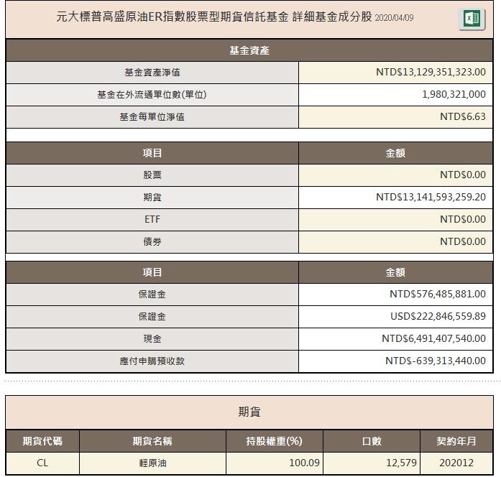Select the contract month 202012
Image resolution: width=501 pixels, height=477 pixels.
pyautogui.click(x=456, y=463)
